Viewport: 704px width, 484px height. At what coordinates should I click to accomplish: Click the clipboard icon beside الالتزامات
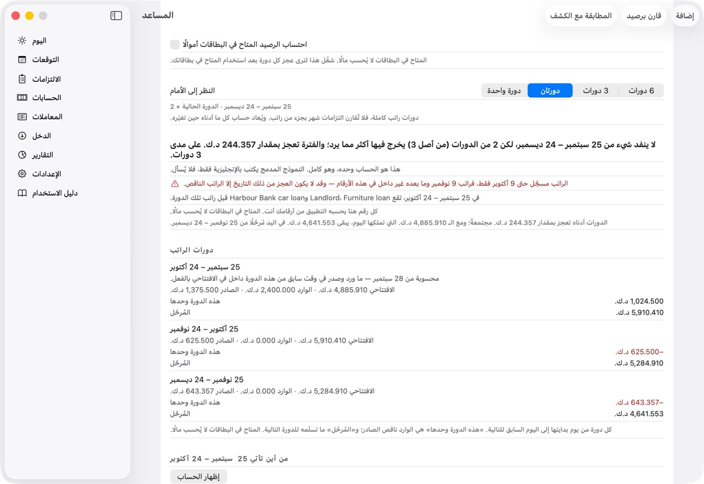coord(22,79)
